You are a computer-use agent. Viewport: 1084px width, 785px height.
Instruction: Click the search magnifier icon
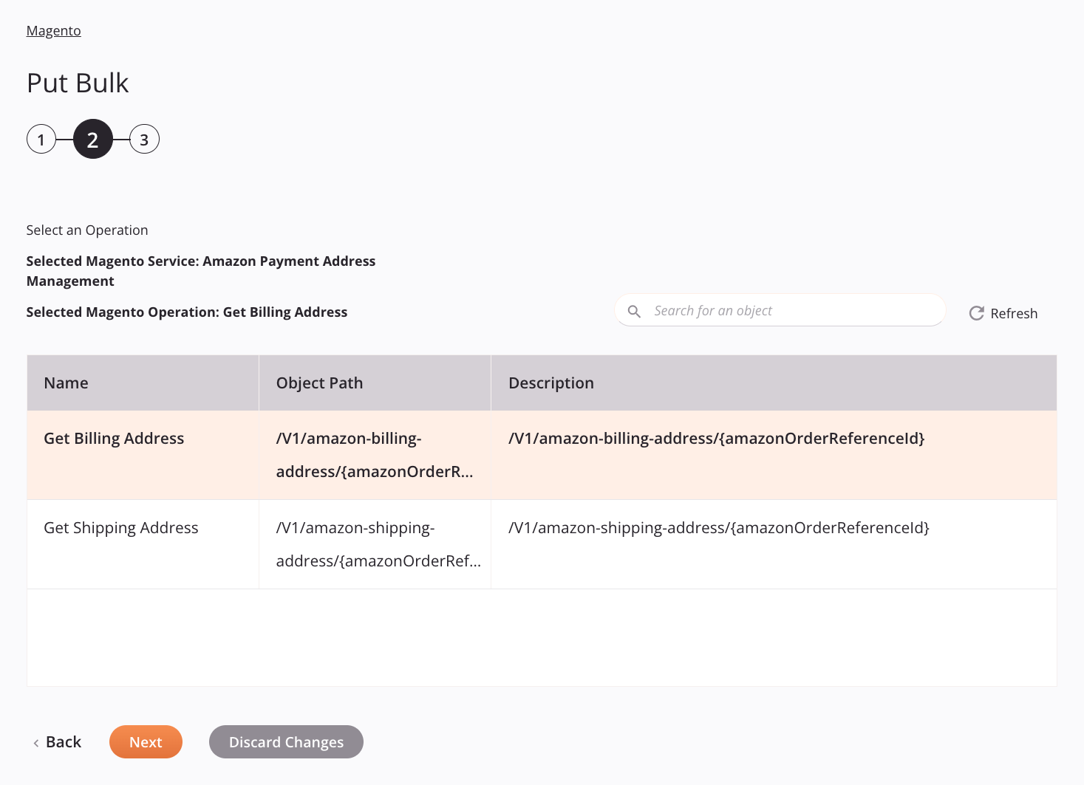634,311
